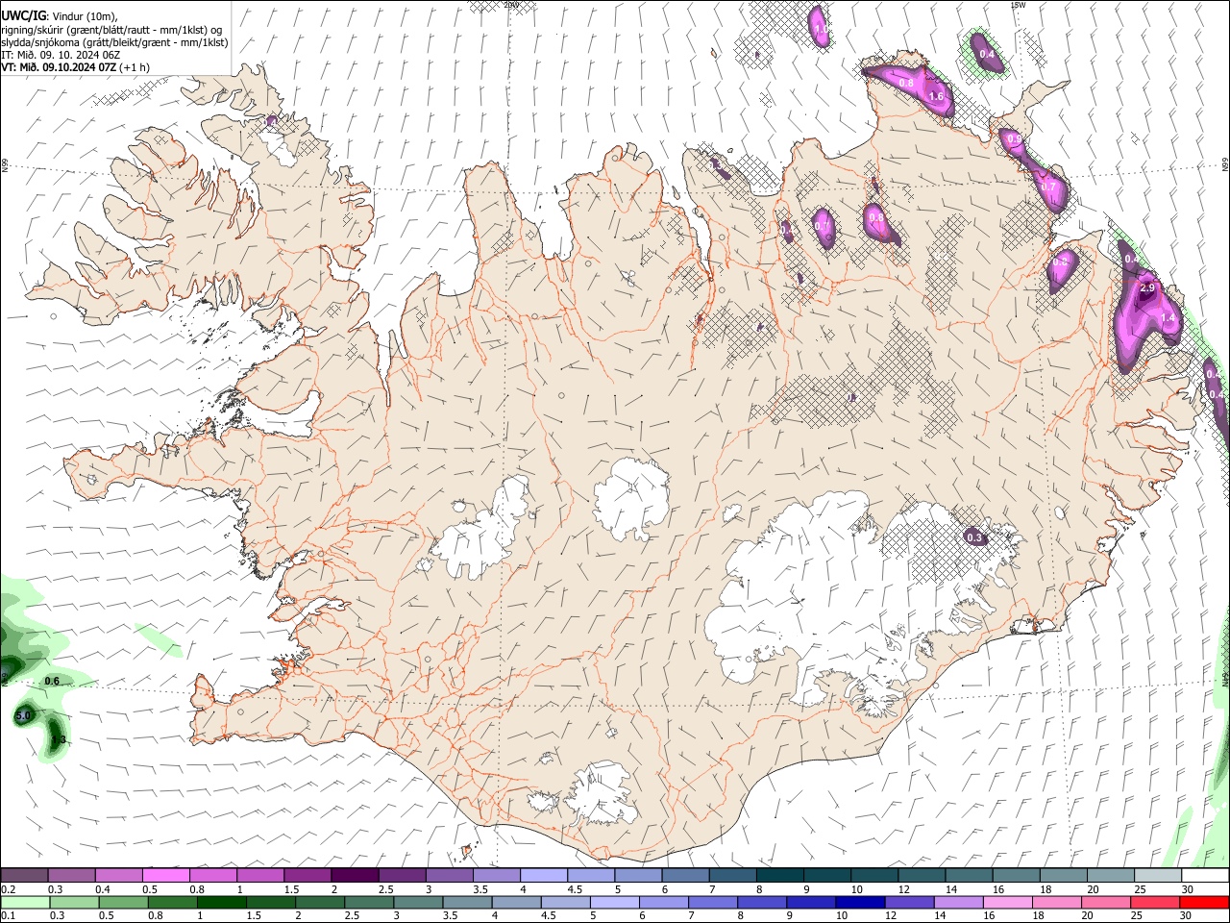Pick the deep blue rain swatch labeled 10

tap(860, 902)
